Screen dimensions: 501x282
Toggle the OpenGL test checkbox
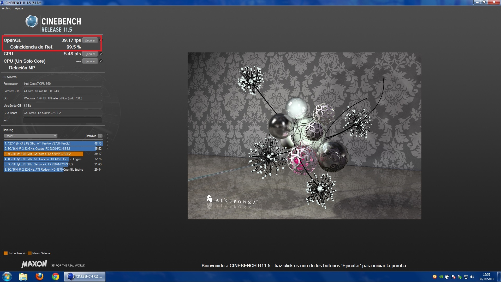click(x=101, y=40)
